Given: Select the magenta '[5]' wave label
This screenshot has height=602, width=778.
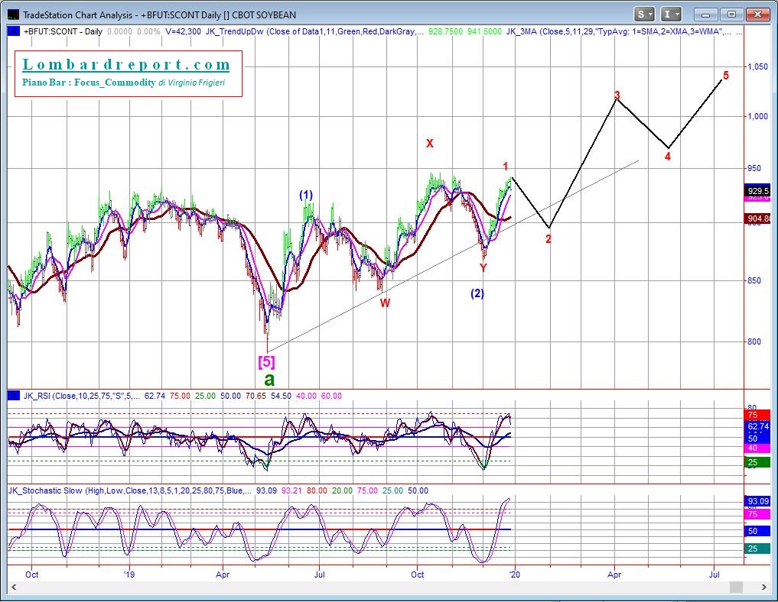Looking at the screenshot, I should pos(266,361).
